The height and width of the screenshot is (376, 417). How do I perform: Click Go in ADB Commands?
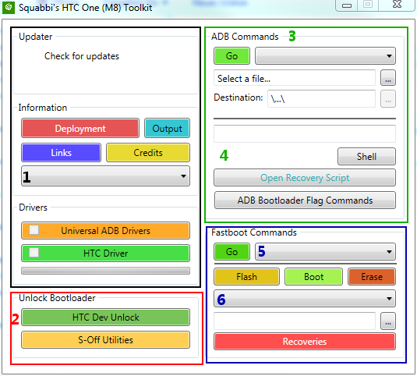[x=231, y=56]
